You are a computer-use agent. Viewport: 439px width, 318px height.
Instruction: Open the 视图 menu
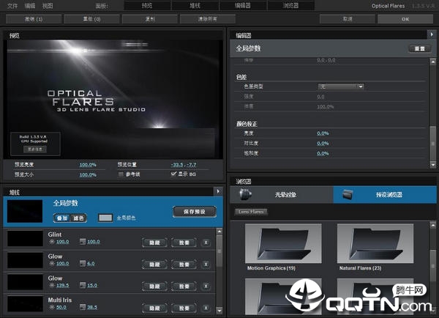pyautogui.click(x=48, y=6)
